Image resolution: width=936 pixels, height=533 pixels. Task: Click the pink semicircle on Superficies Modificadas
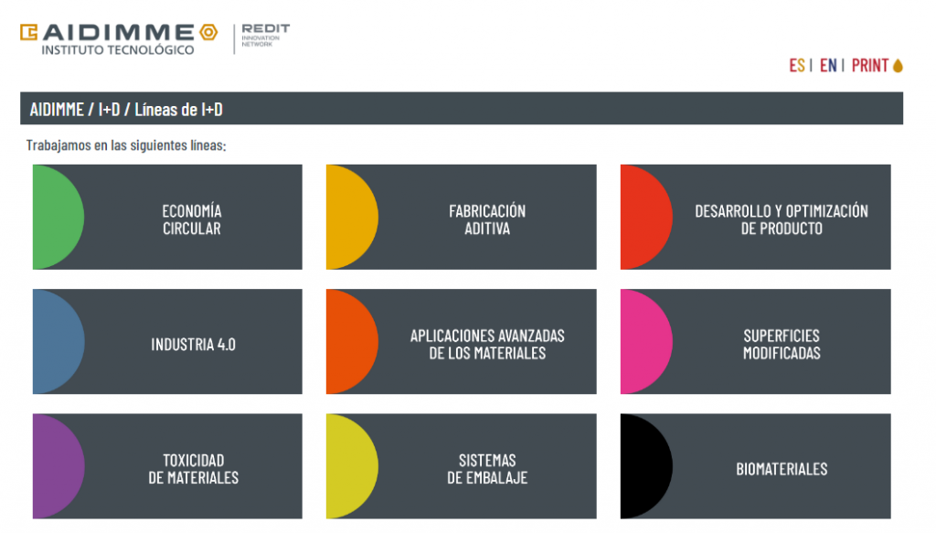646,341
